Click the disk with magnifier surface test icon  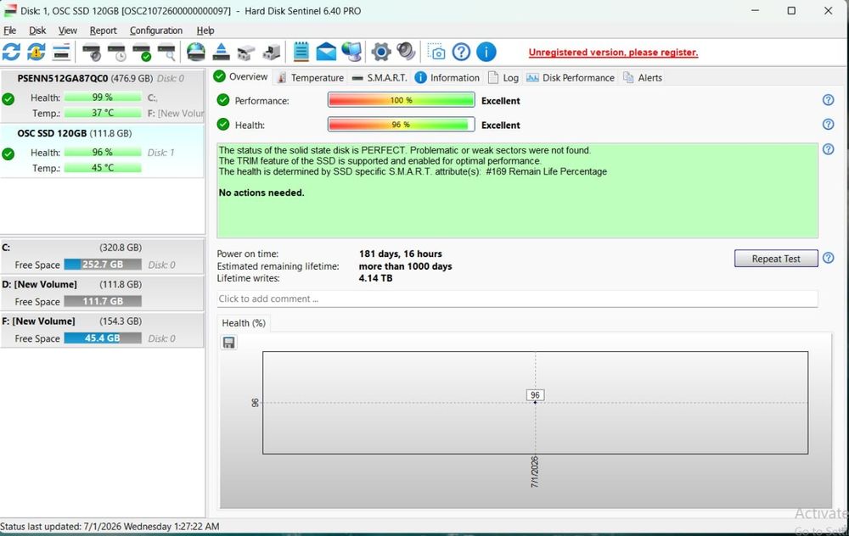pyautogui.click(x=166, y=52)
